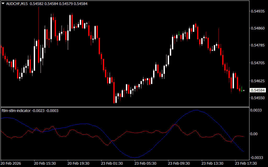Click the highlighted current price label 0.54584
Image resolution: width=268 pixels, height=167 pixels.
coord(258,90)
